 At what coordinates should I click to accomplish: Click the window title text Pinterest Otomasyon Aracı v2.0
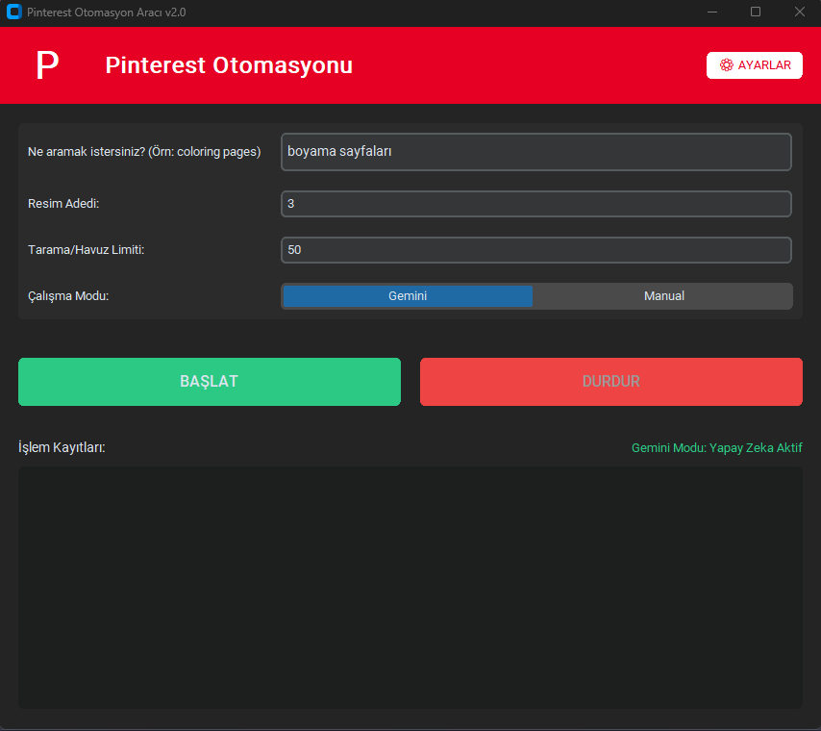point(107,13)
